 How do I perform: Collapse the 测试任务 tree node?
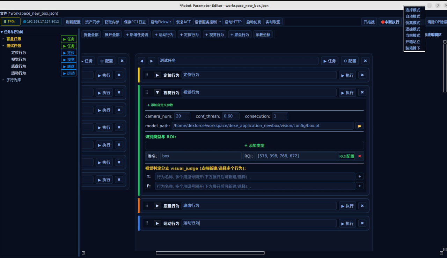point(3,46)
